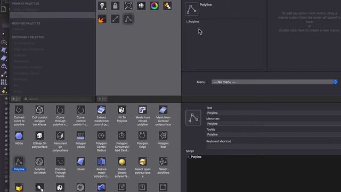
Task: Click the overlapping circles Boolean icon in sidebar
Action: (x=4, y=66)
